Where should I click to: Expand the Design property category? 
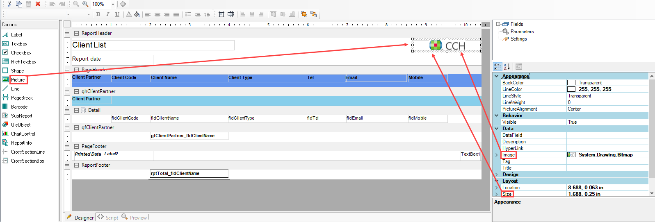click(497, 174)
